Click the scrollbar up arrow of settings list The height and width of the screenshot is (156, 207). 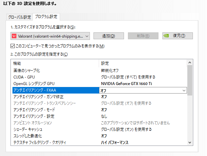coord(190,62)
